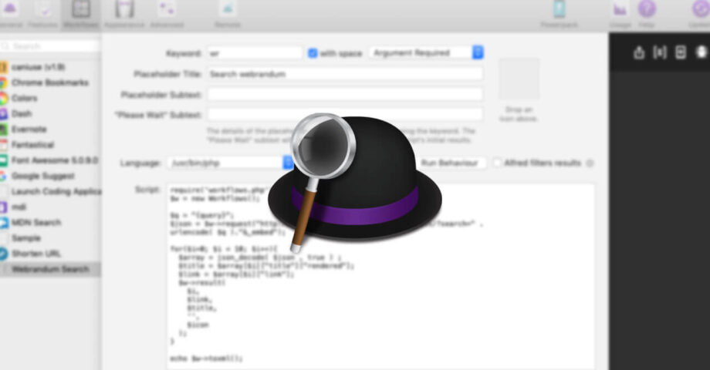
Task: Click inside the Script text area
Action: tap(380, 277)
